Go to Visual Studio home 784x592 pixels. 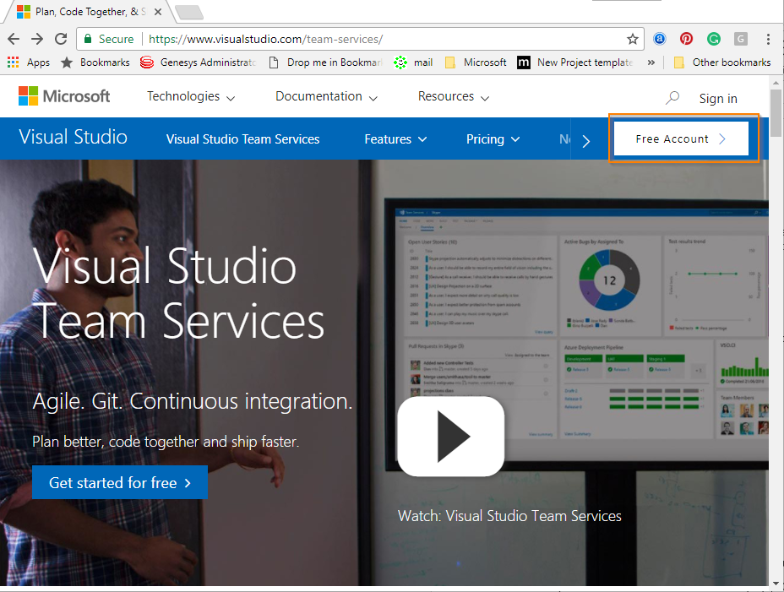click(x=73, y=137)
